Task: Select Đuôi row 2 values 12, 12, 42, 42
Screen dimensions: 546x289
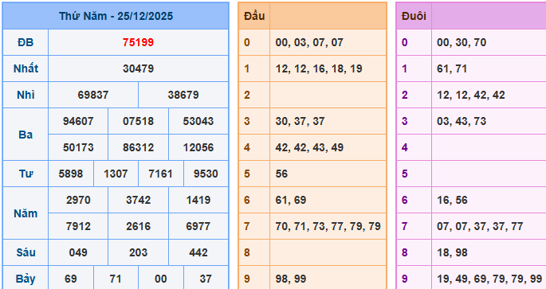Action: pos(471,95)
